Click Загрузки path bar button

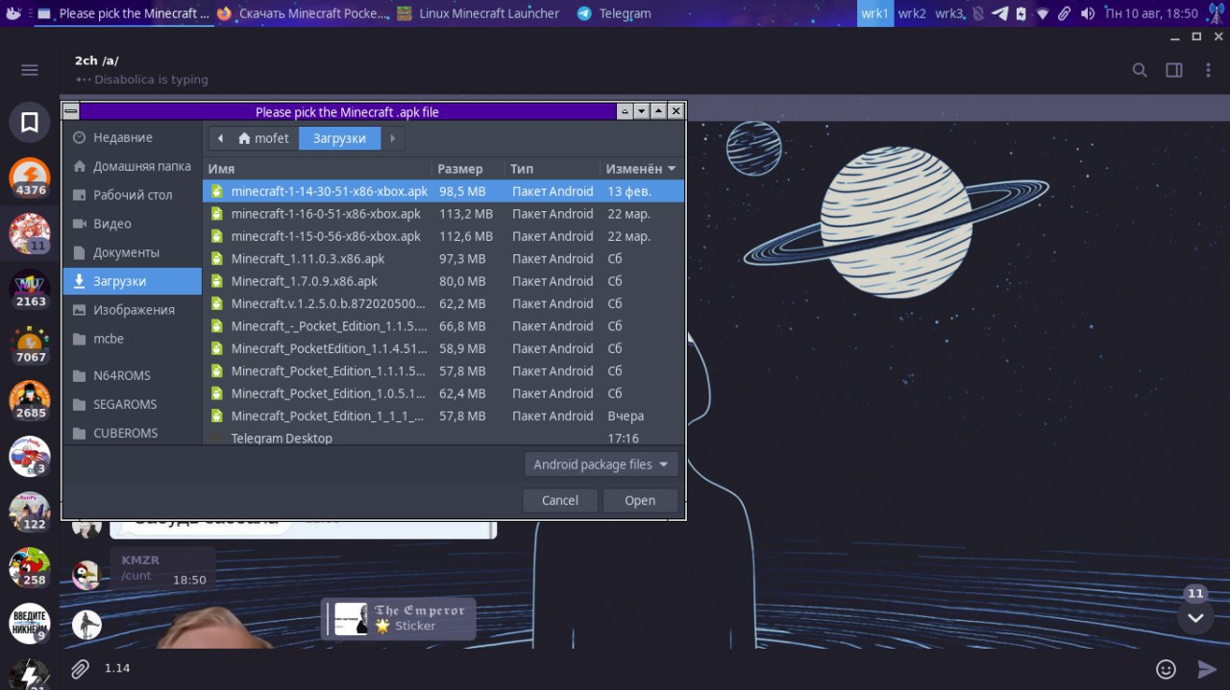point(339,138)
